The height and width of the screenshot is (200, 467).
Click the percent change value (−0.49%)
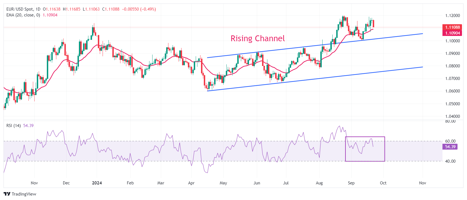(x=148, y=9)
